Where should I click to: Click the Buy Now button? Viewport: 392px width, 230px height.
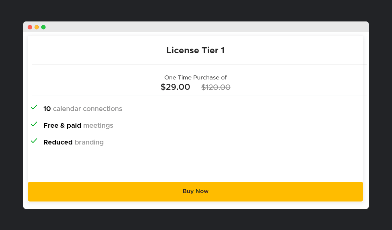coord(195,191)
